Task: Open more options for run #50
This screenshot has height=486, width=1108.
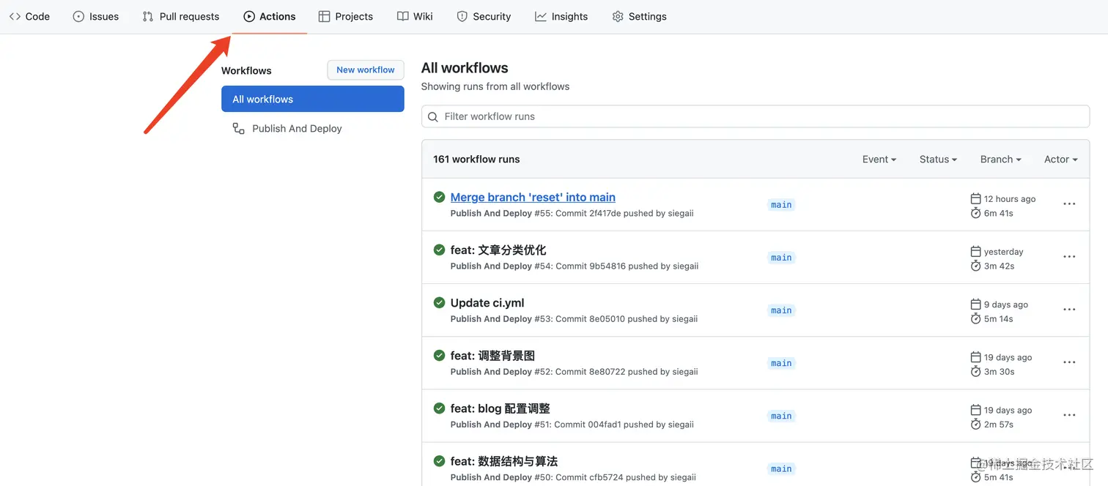Action: point(1069,468)
